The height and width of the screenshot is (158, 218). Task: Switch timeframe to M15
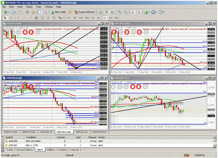(x=81, y=18)
